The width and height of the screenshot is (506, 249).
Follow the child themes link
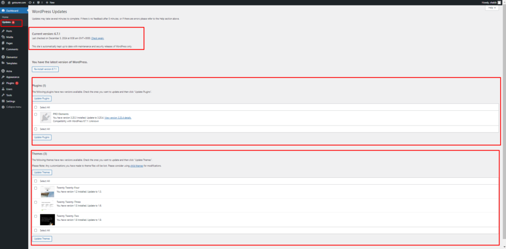click(136, 166)
